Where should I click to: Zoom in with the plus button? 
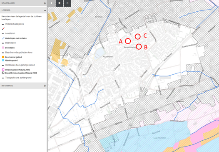pyautogui.click(x=59, y=3)
